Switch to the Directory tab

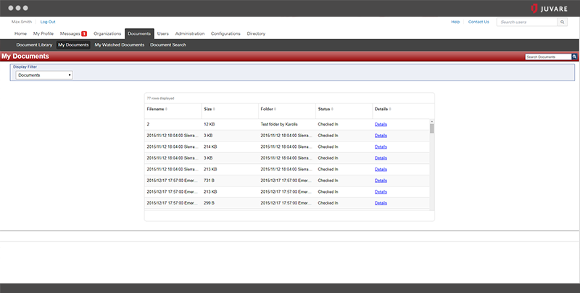coord(256,33)
